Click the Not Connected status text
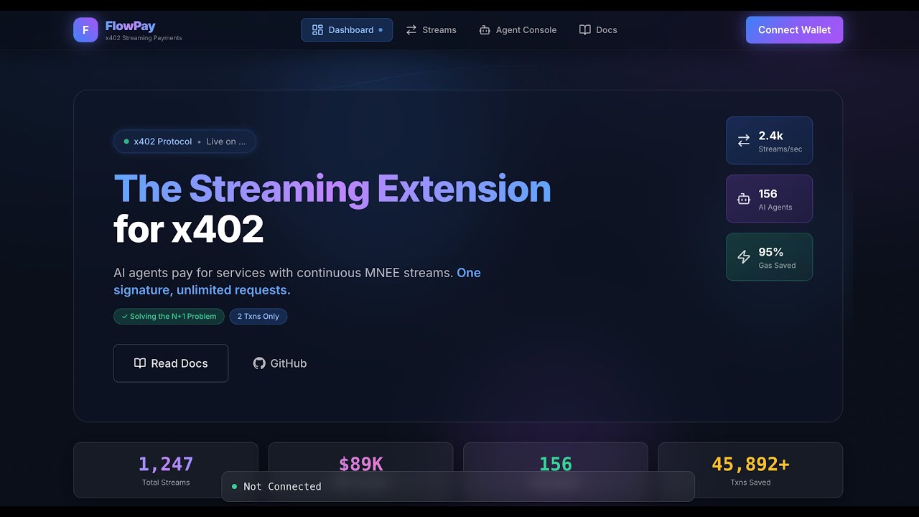 pos(282,487)
